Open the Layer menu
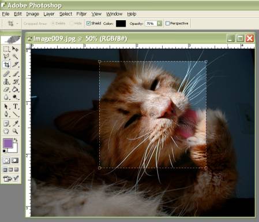Viewport: 259px width, 222px height. tap(49, 14)
